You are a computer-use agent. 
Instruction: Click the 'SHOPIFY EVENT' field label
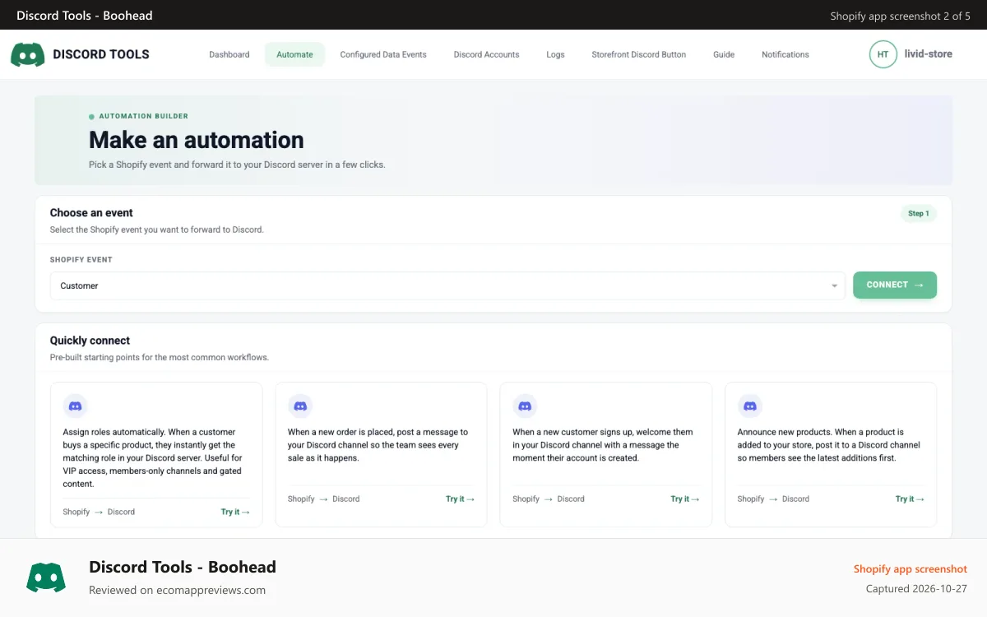click(81, 260)
